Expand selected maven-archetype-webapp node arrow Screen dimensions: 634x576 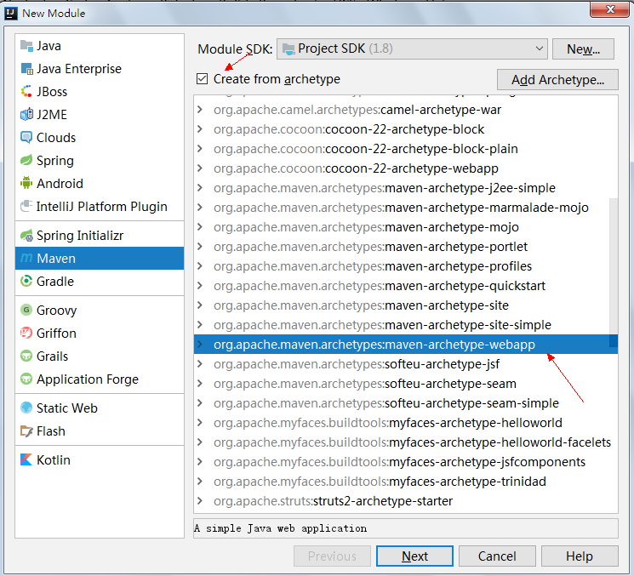click(200, 345)
